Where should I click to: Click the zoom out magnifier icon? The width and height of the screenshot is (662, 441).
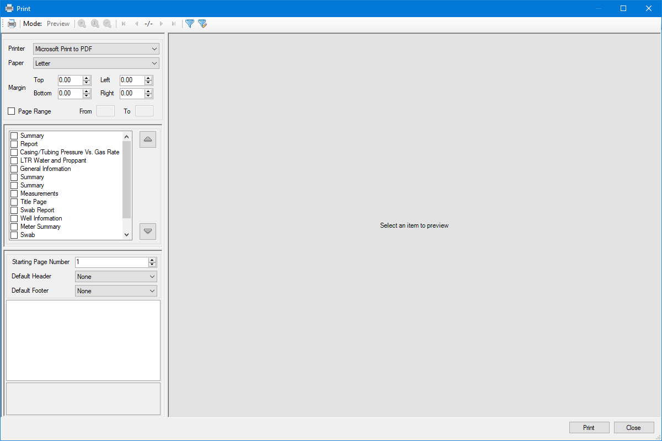click(x=108, y=24)
